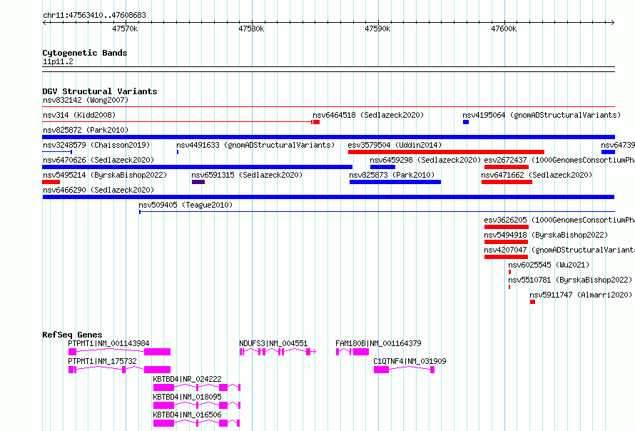Click the 47580k ruler mark
Viewport: 635px width, 431px height.
[x=251, y=29]
